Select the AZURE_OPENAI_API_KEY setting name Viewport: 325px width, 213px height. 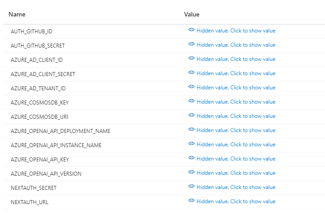click(40, 160)
